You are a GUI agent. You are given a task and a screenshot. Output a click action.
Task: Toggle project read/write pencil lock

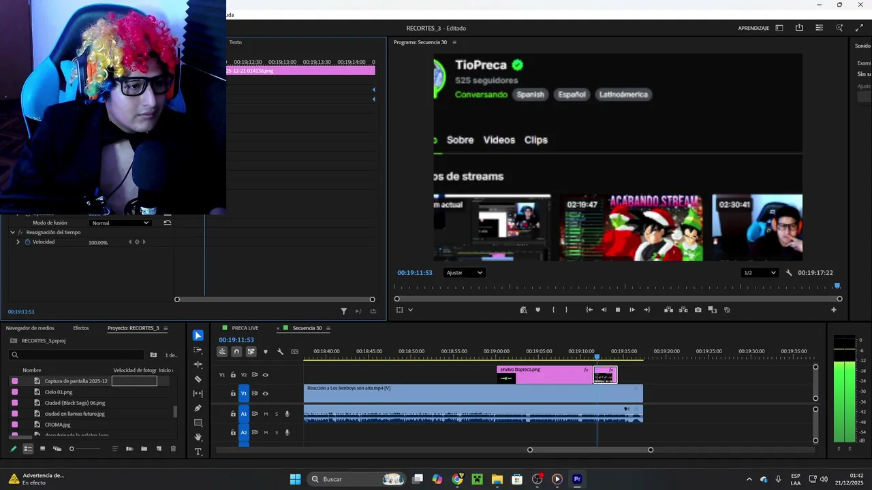[x=13, y=448]
